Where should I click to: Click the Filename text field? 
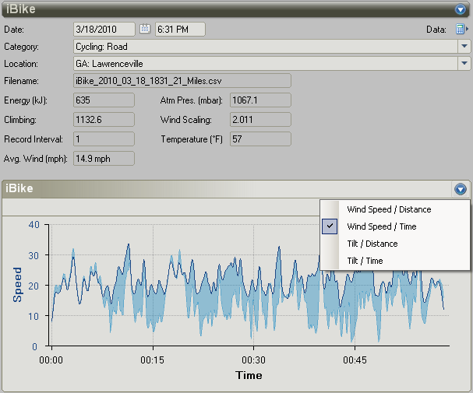182,81
